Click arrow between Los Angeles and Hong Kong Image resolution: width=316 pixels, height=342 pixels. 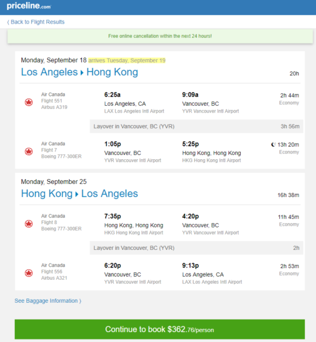(82, 73)
